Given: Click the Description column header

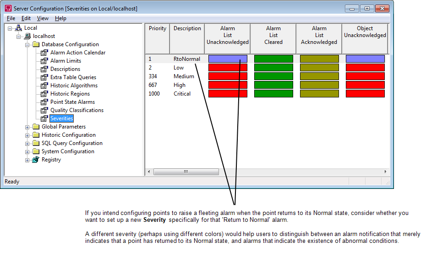Looking at the screenshot, I should click(187, 28).
